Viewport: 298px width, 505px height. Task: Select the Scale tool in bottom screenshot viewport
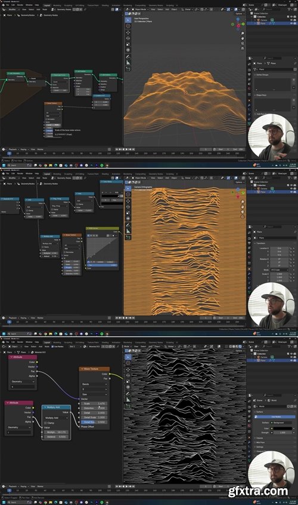128,381
